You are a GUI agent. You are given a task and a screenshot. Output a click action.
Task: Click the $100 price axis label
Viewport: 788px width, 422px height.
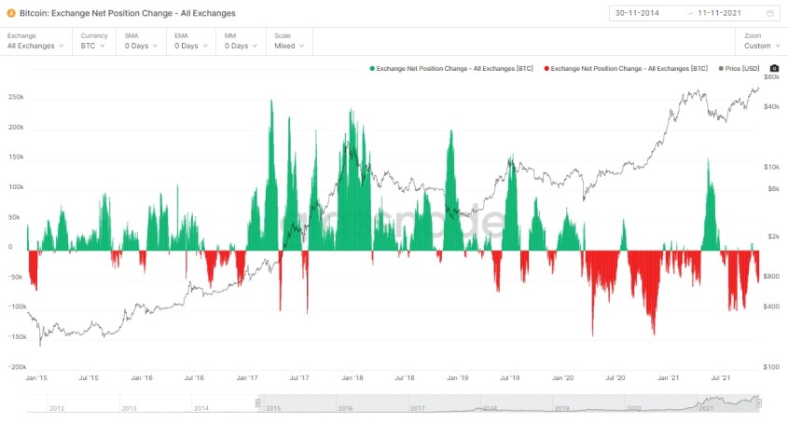click(x=771, y=367)
